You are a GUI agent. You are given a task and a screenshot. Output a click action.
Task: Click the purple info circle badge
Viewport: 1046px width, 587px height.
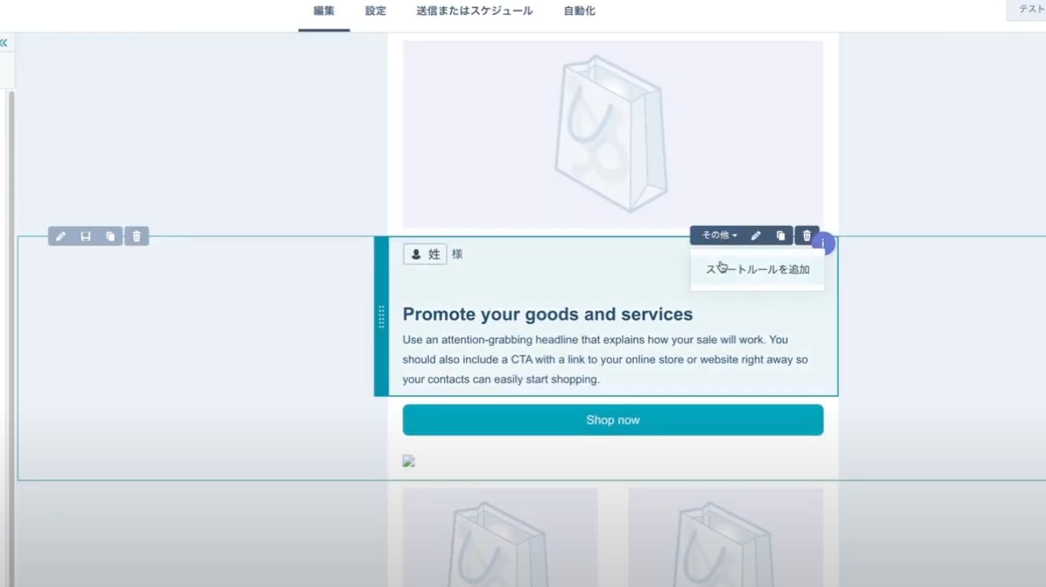(x=824, y=244)
